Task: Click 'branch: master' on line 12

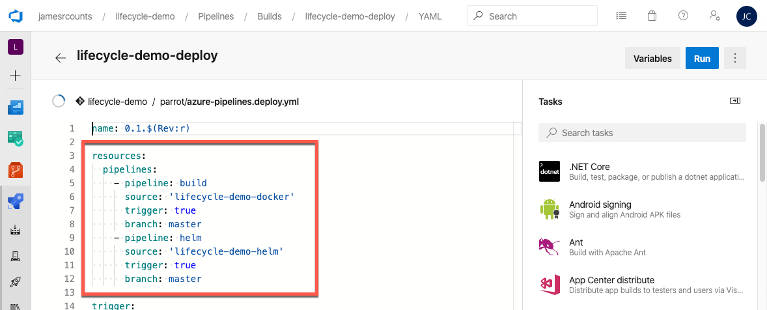Action: click(x=163, y=279)
